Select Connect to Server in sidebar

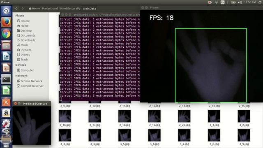pos(30,86)
